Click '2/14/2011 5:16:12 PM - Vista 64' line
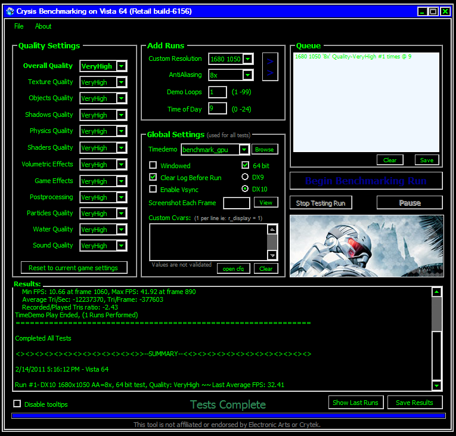This screenshot has height=436, width=456. [x=61, y=369]
